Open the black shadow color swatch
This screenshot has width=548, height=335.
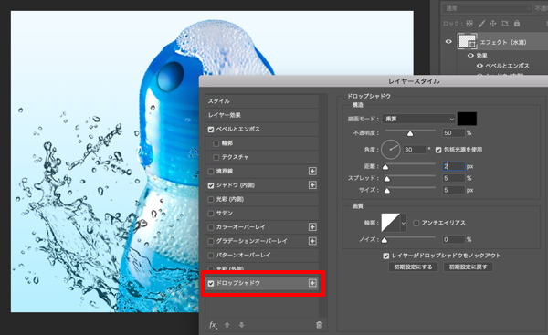point(467,119)
